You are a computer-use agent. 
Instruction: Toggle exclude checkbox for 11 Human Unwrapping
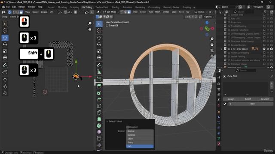264,53
